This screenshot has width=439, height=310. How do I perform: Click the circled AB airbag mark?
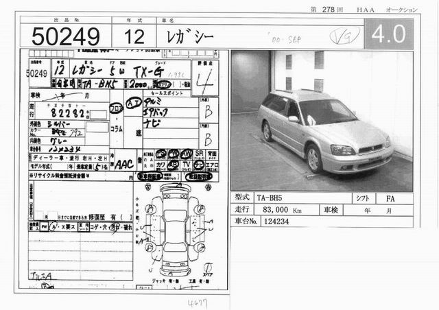tap(174, 165)
